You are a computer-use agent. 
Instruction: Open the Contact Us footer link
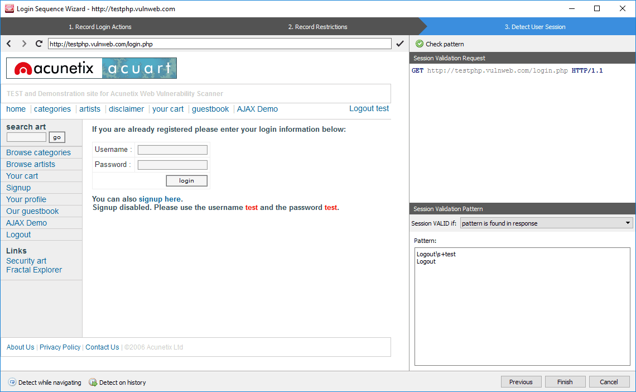pyautogui.click(x=102, y=347)
